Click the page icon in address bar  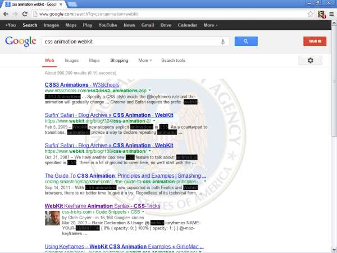coord(35,14)
